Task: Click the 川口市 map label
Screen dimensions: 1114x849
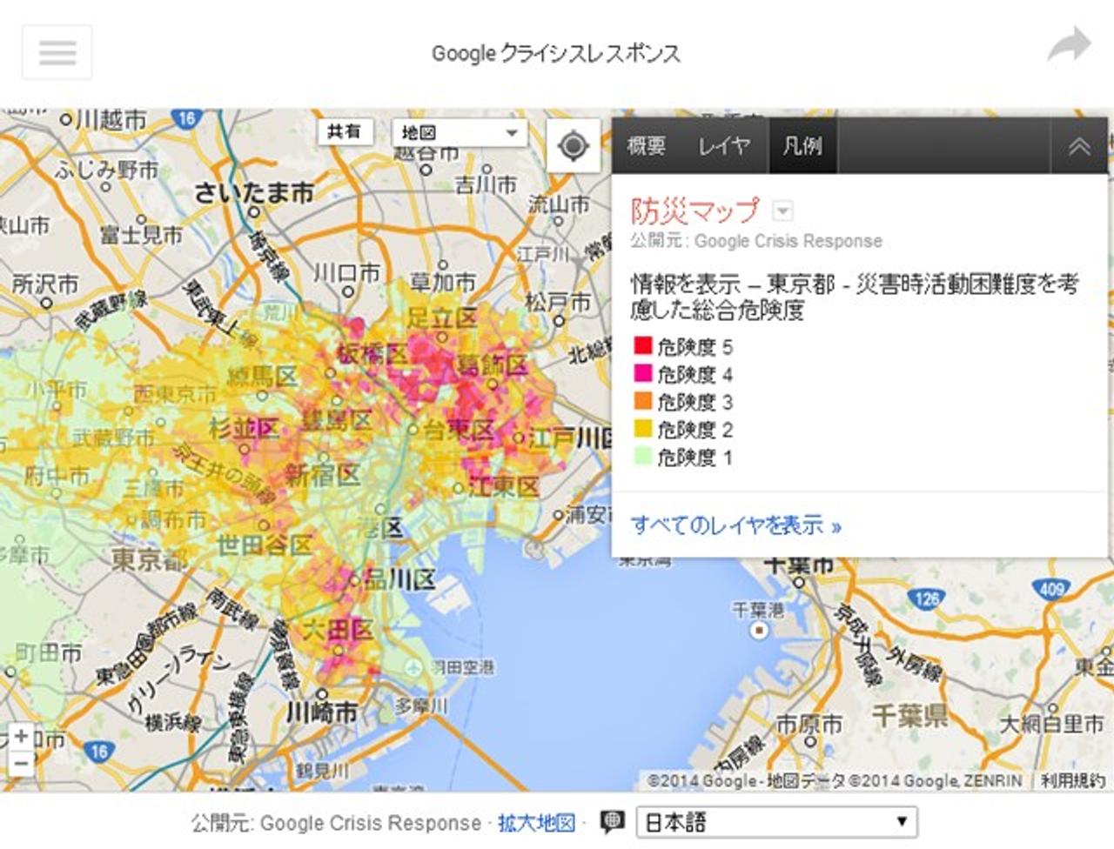Action: [x=346, y=272]
